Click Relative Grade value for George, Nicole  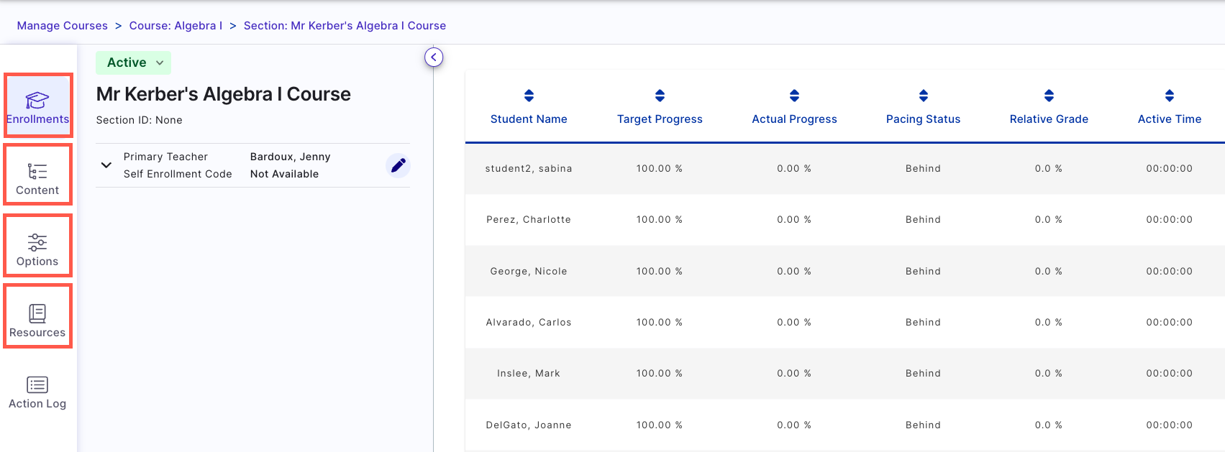coord(1049,272)
